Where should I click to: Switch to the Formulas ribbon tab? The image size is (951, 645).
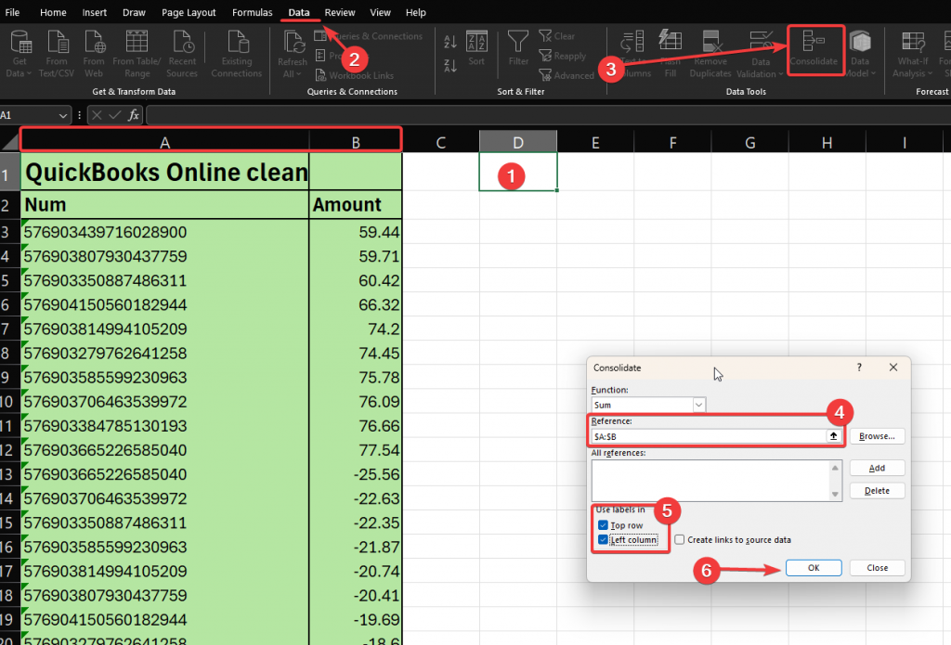tap(253, 12)
